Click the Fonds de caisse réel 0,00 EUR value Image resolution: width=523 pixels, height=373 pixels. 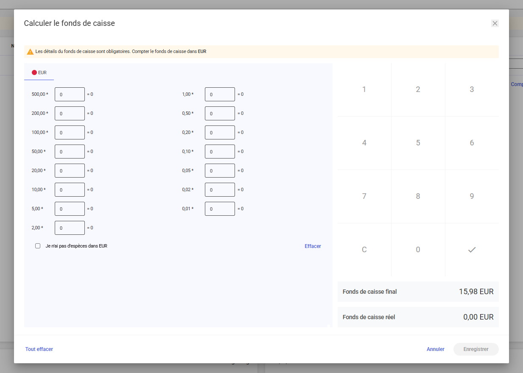[478, 317]
